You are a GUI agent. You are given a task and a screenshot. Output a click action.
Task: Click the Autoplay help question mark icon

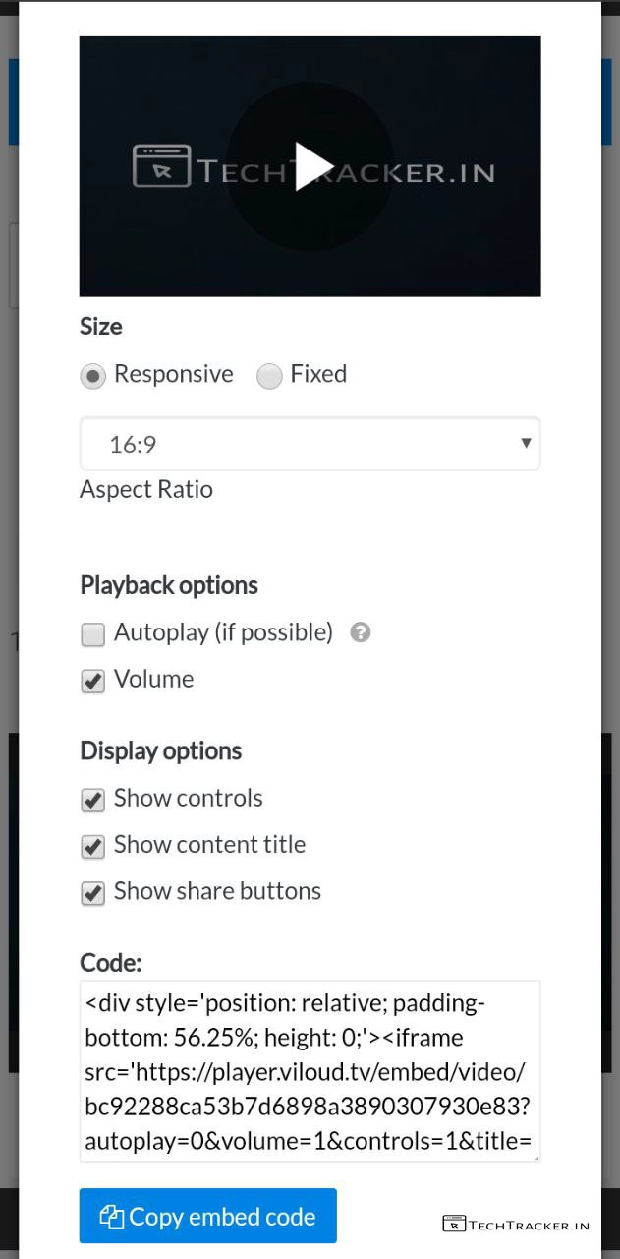[x=361, y=632]
